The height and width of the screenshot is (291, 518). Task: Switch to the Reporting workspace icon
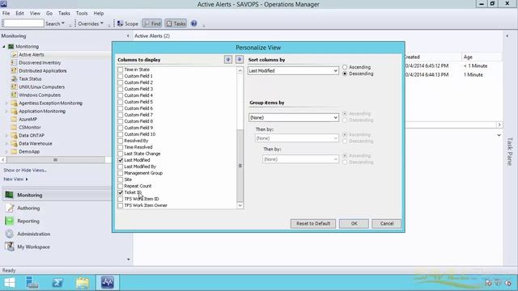pos(9,221)
